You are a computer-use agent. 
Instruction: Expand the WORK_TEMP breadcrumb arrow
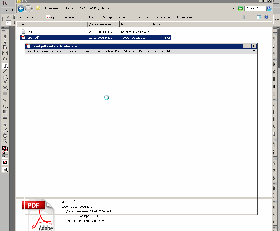[x=108, y=8]
